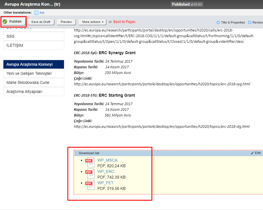The width and height of the screenshot is (263, 210).
Task: Click the ERC Starting Grant call link URL
Action: (x=162, y=127)
